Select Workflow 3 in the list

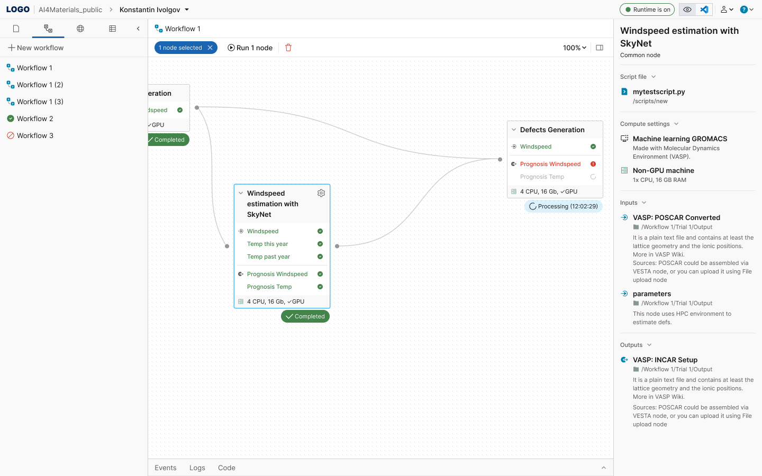(35, 135)
